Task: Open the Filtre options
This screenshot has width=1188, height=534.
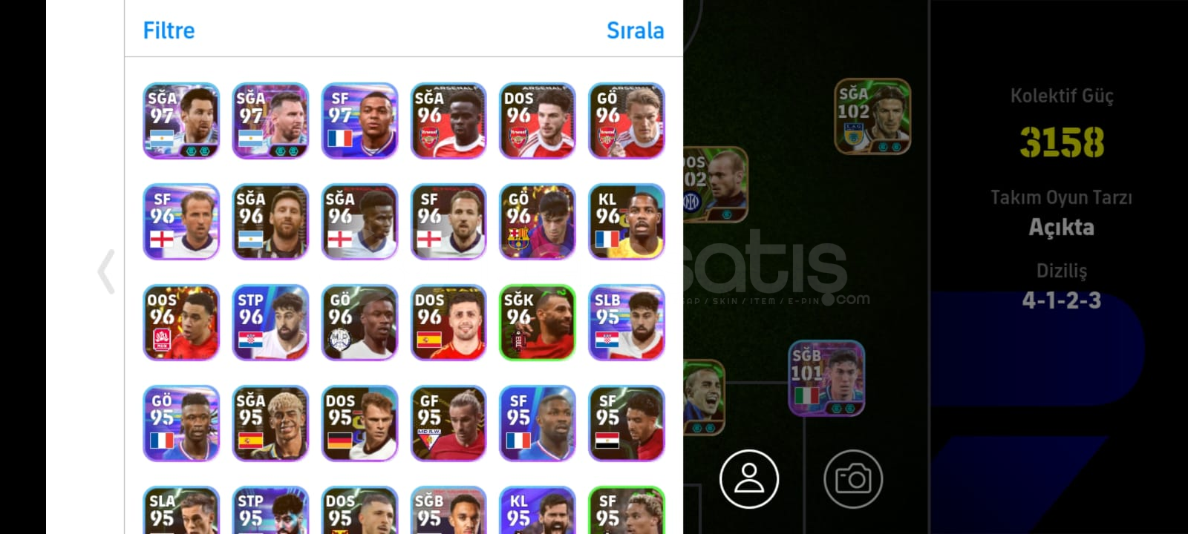Action: (169, 30)
